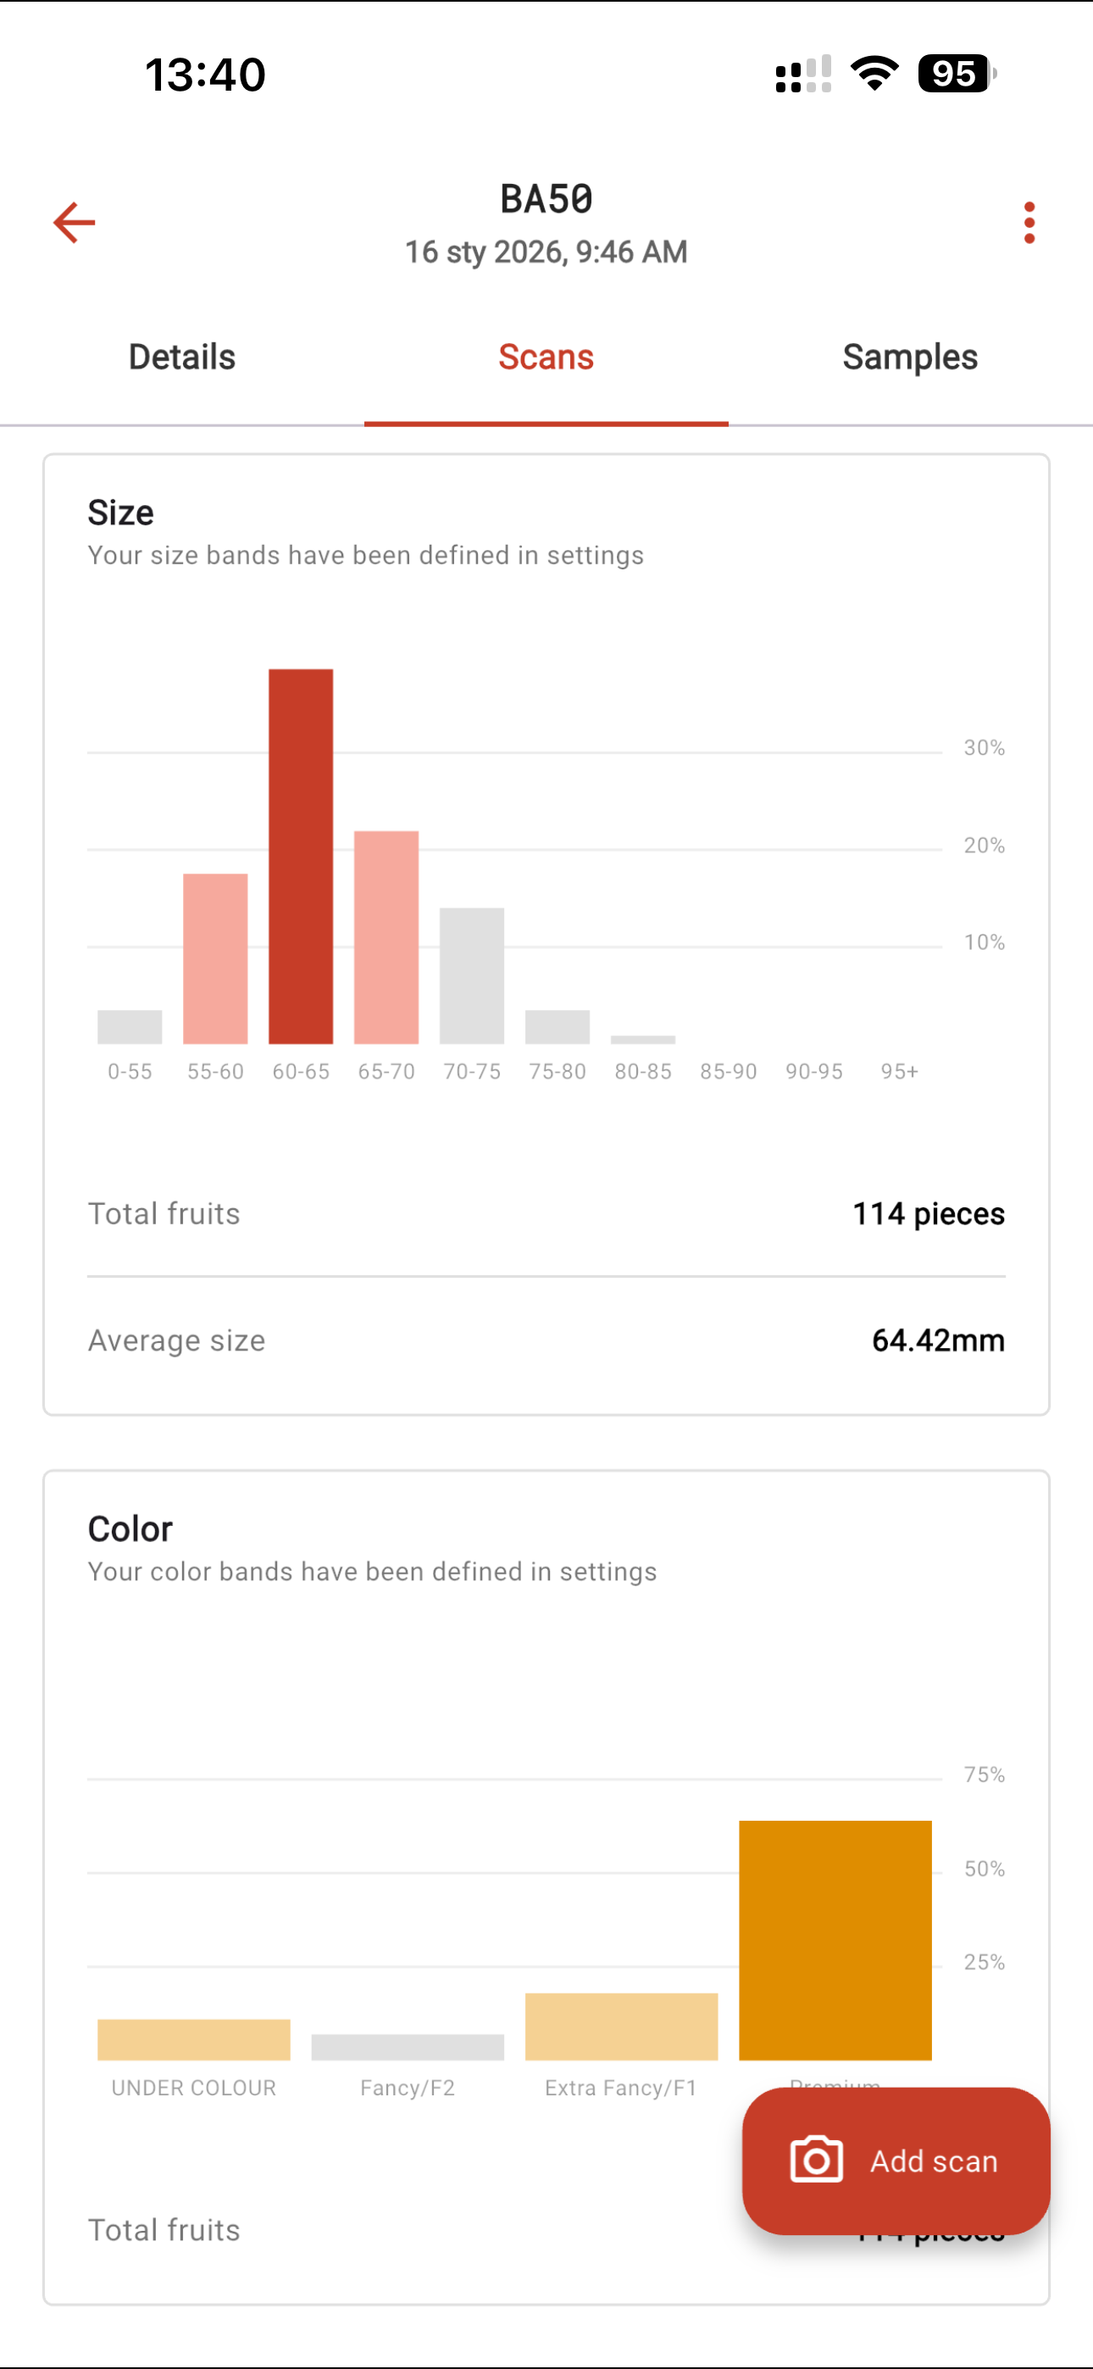
Task: Tap the 55-60 size bar
Action: coord(215,957)
